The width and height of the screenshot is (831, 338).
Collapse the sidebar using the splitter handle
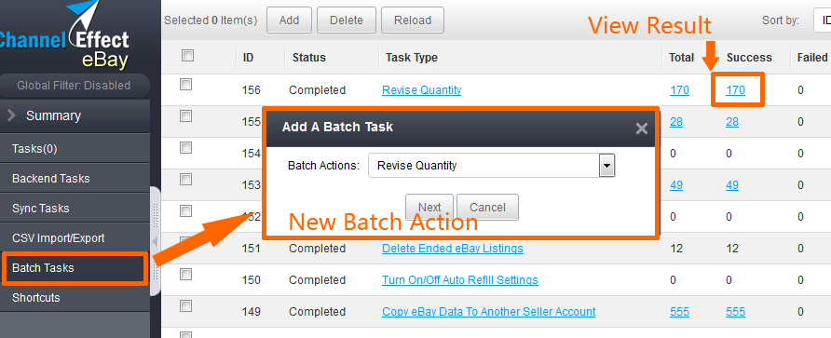[156, 241]
